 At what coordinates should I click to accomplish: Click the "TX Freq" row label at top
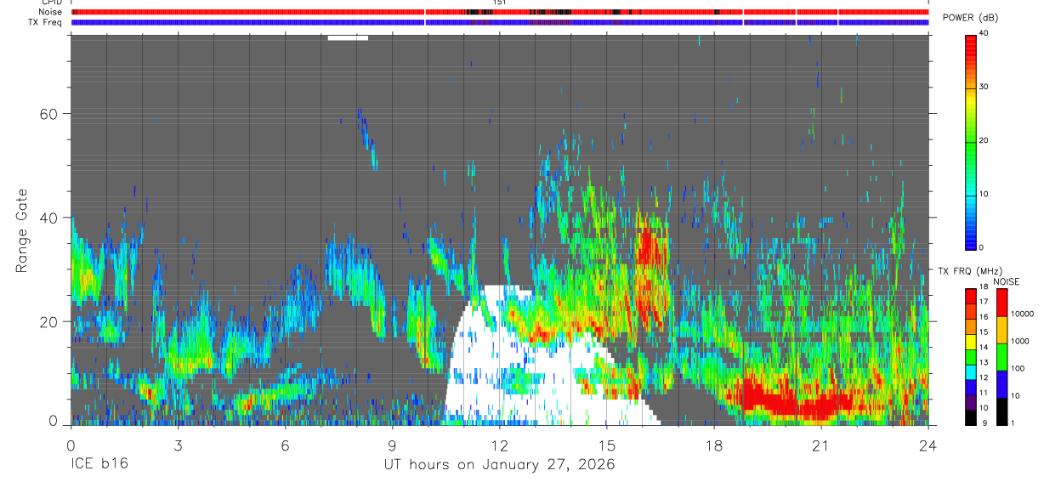pos(47,22)
